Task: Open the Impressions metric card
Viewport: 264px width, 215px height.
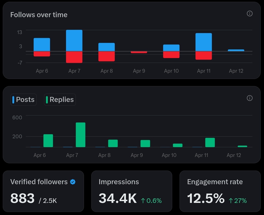Action: coord(131,191)
